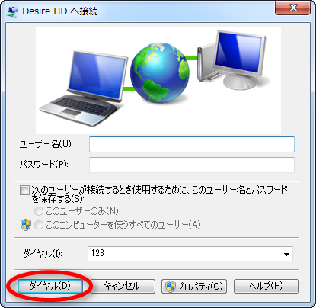Viewport: 316px width, 308px height.
Task: Click the save credentials label text
Action: 160,194
